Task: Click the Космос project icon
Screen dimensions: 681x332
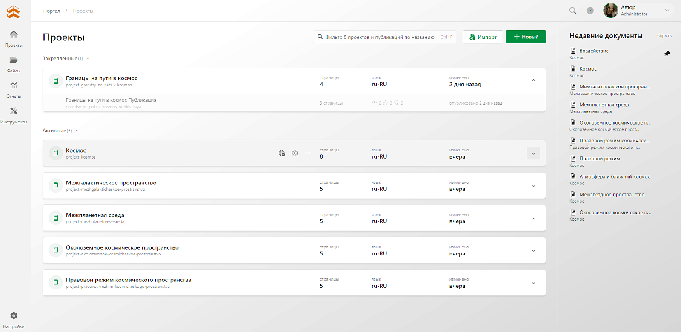Action: pos(55,153)
